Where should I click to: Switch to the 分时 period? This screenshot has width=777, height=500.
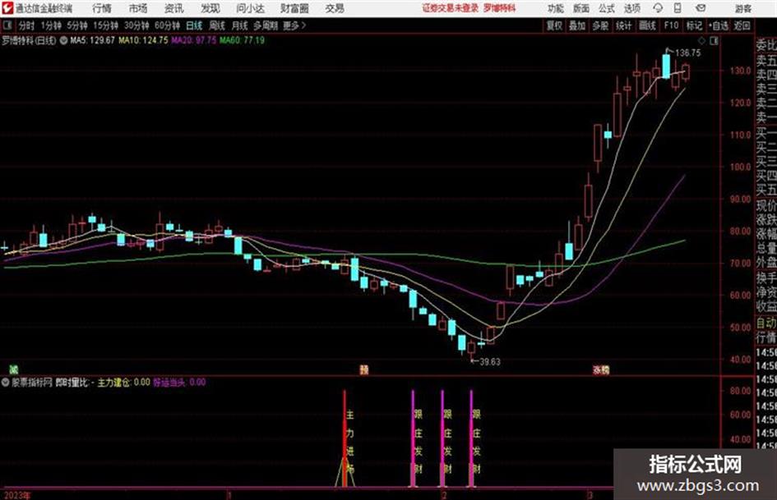coord(26,25)
